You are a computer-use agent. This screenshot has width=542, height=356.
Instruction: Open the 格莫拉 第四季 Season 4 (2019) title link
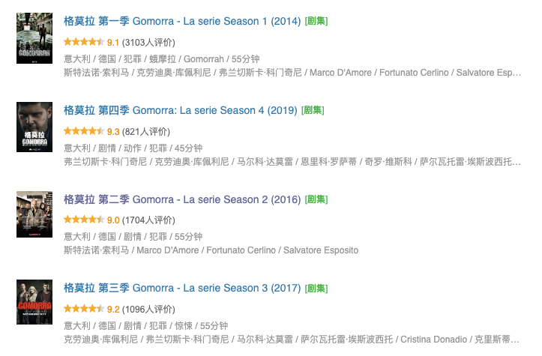point(181,110)
